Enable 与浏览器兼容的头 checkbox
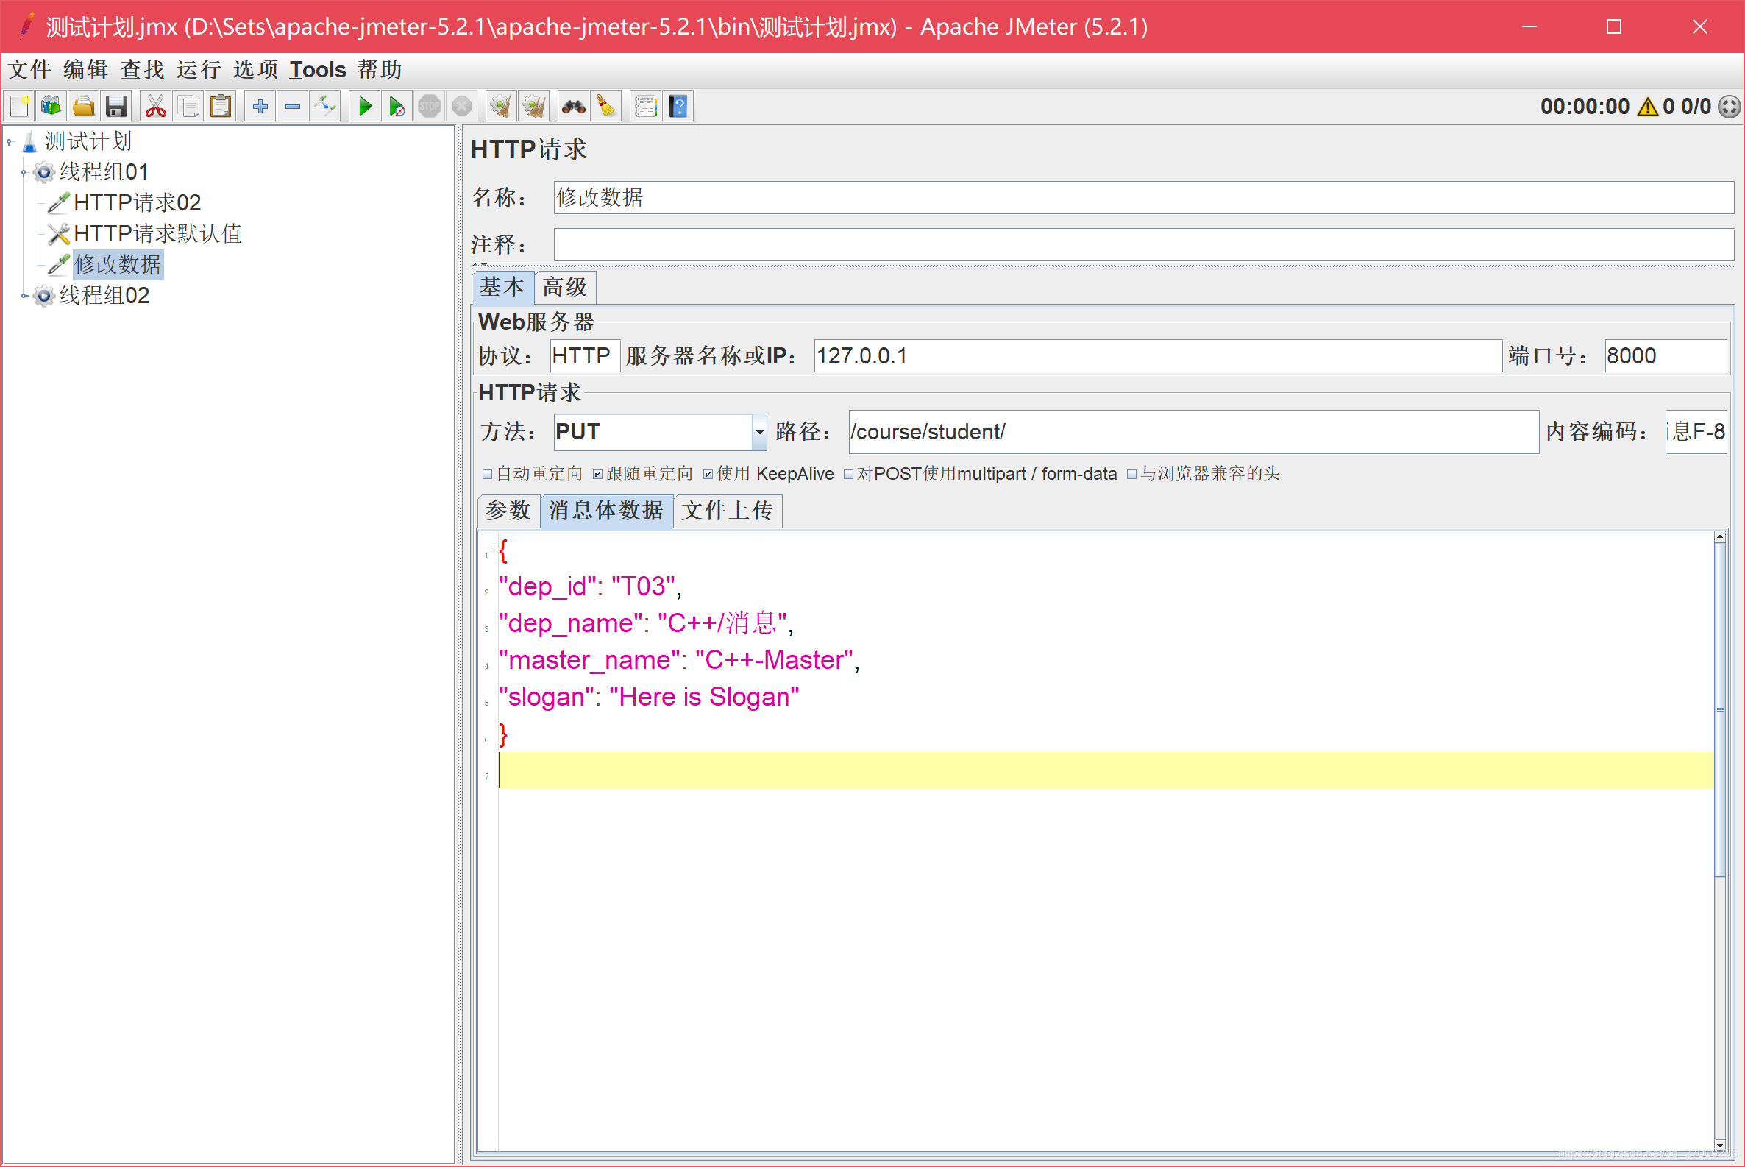The image size is (1745, 1167). pos(1132,474)
